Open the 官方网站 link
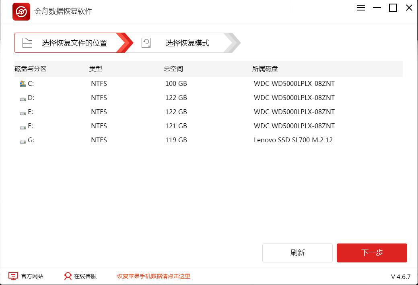 [x=32, y=276]
